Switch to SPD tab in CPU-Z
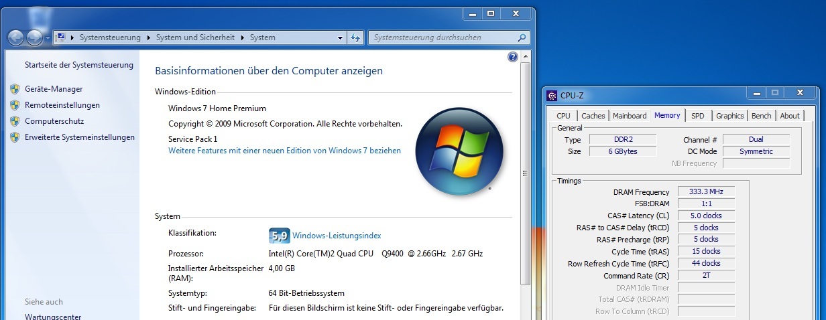 (x=698, y=116)
